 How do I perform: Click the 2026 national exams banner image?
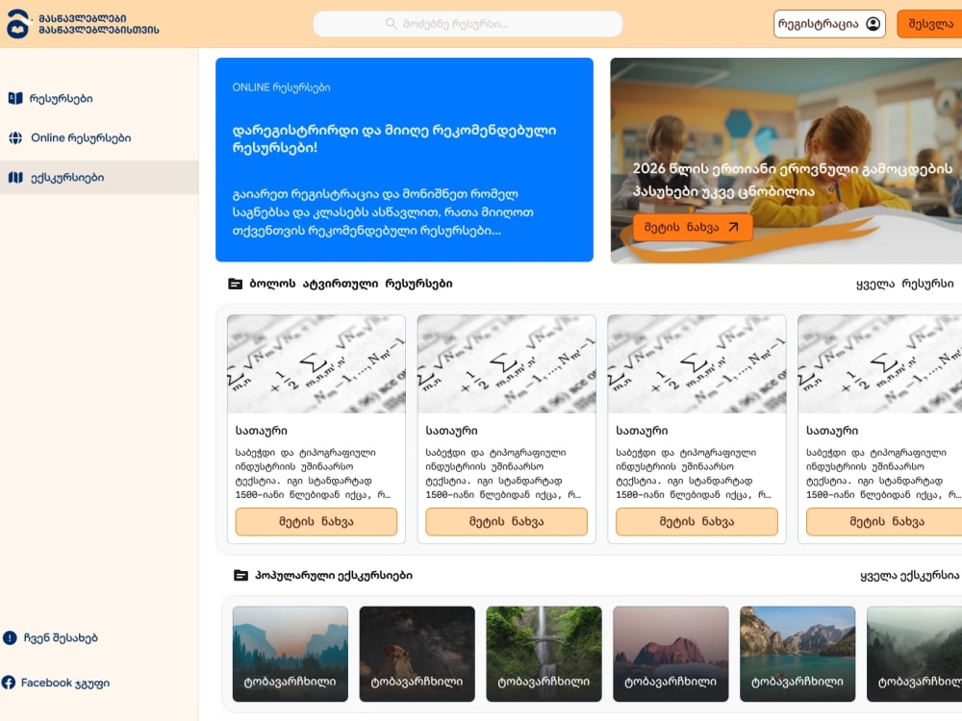coord(786,161)
